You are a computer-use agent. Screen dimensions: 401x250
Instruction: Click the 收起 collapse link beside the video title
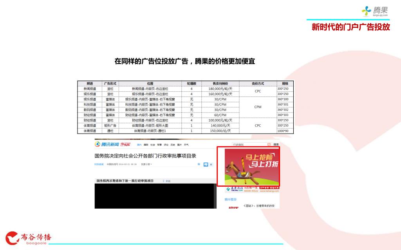click(x=167, y=181)
